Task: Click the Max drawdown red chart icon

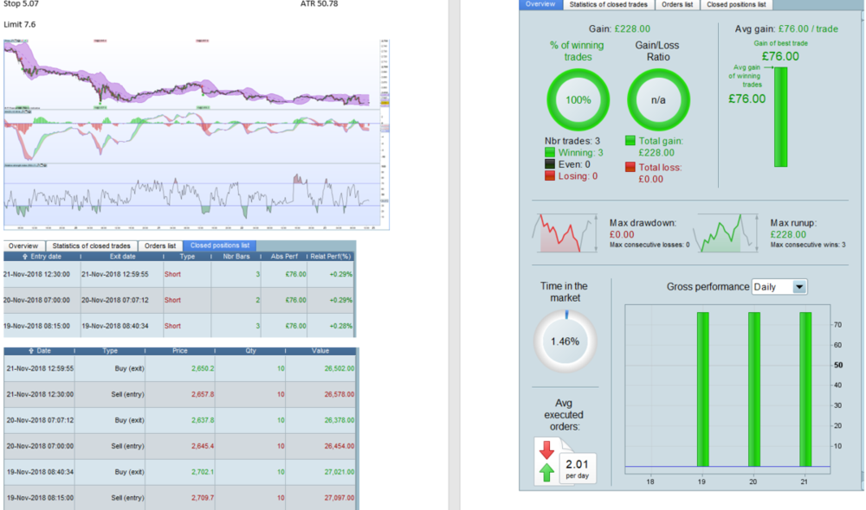Action: coord(563,233)
